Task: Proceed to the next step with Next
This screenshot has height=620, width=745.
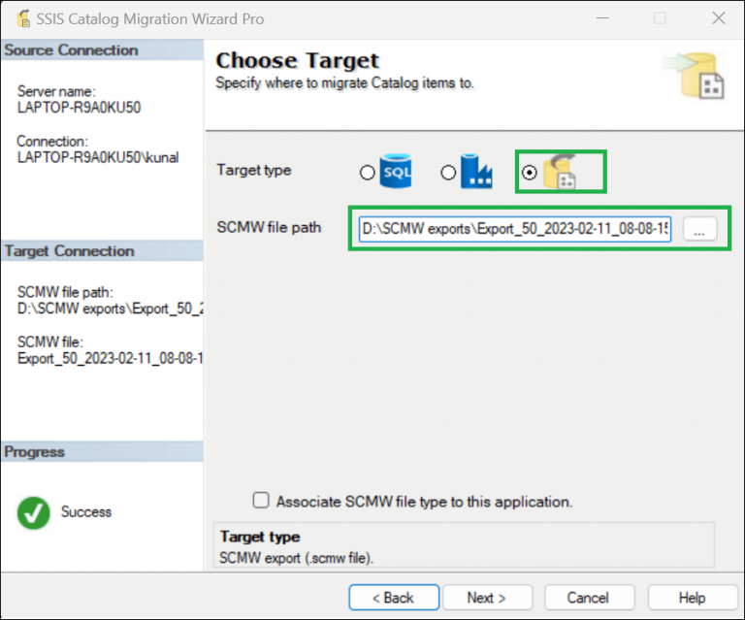Action: pos(487,598)
